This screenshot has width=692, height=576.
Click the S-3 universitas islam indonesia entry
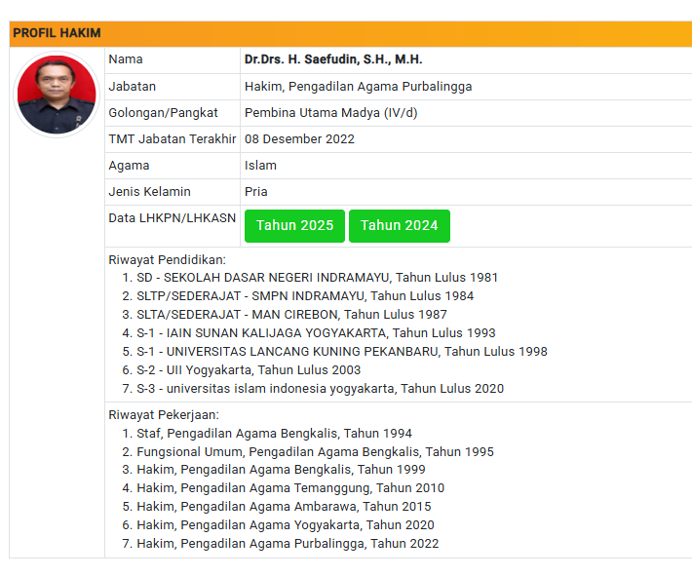click(x=320, y=389)
